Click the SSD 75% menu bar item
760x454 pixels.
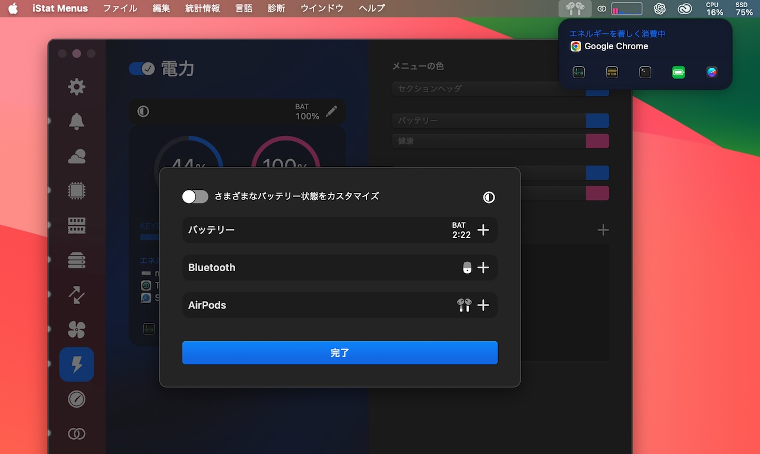(744, 8)
